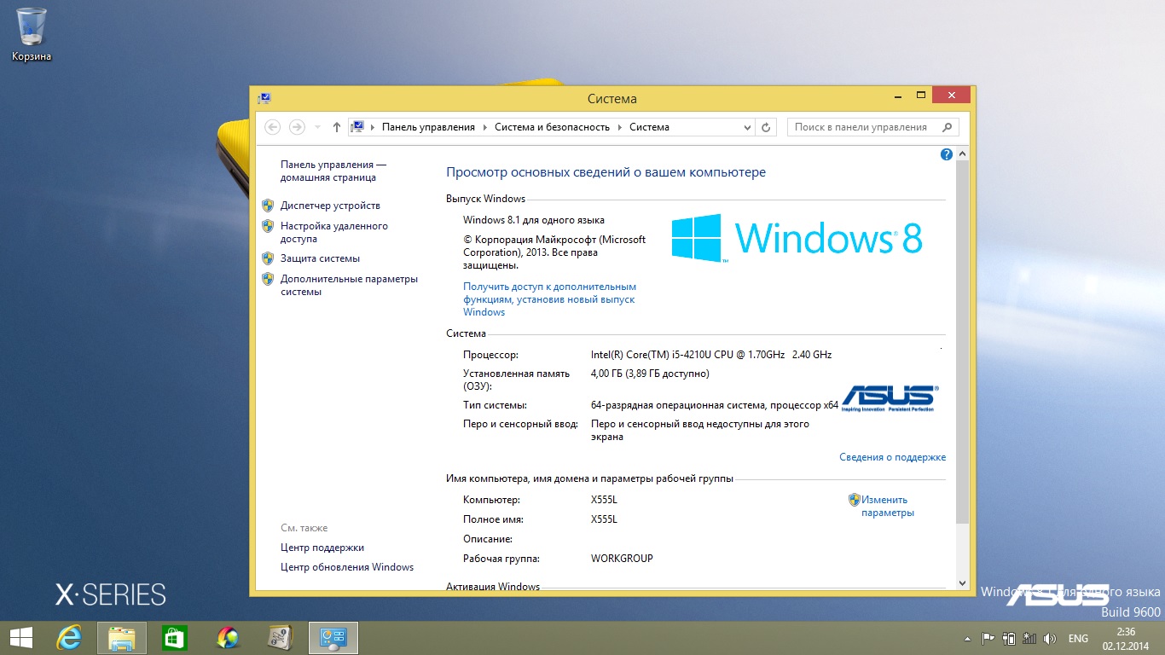Switch ENG input language indicator

[1078, 638]
